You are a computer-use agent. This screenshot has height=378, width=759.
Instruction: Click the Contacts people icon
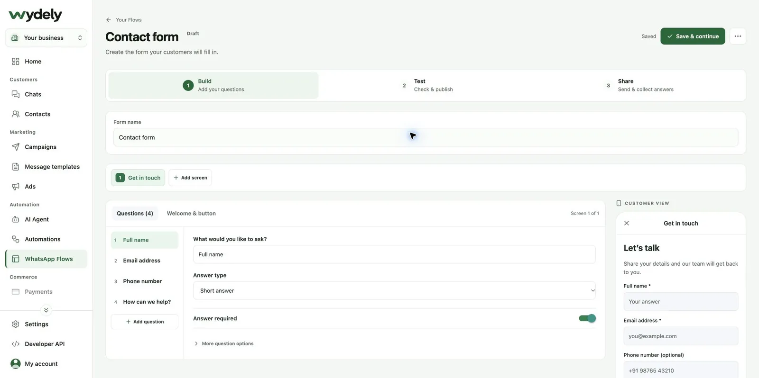click(16, 114)
